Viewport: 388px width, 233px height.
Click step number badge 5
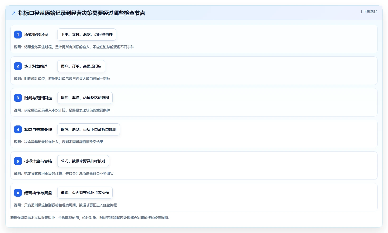click(18, 161)
